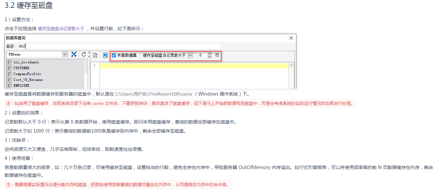This screenshot has height=195, width=442.
Task: Click the SQL editor scrollbar up arrow
Action: (x=292, y=65)
